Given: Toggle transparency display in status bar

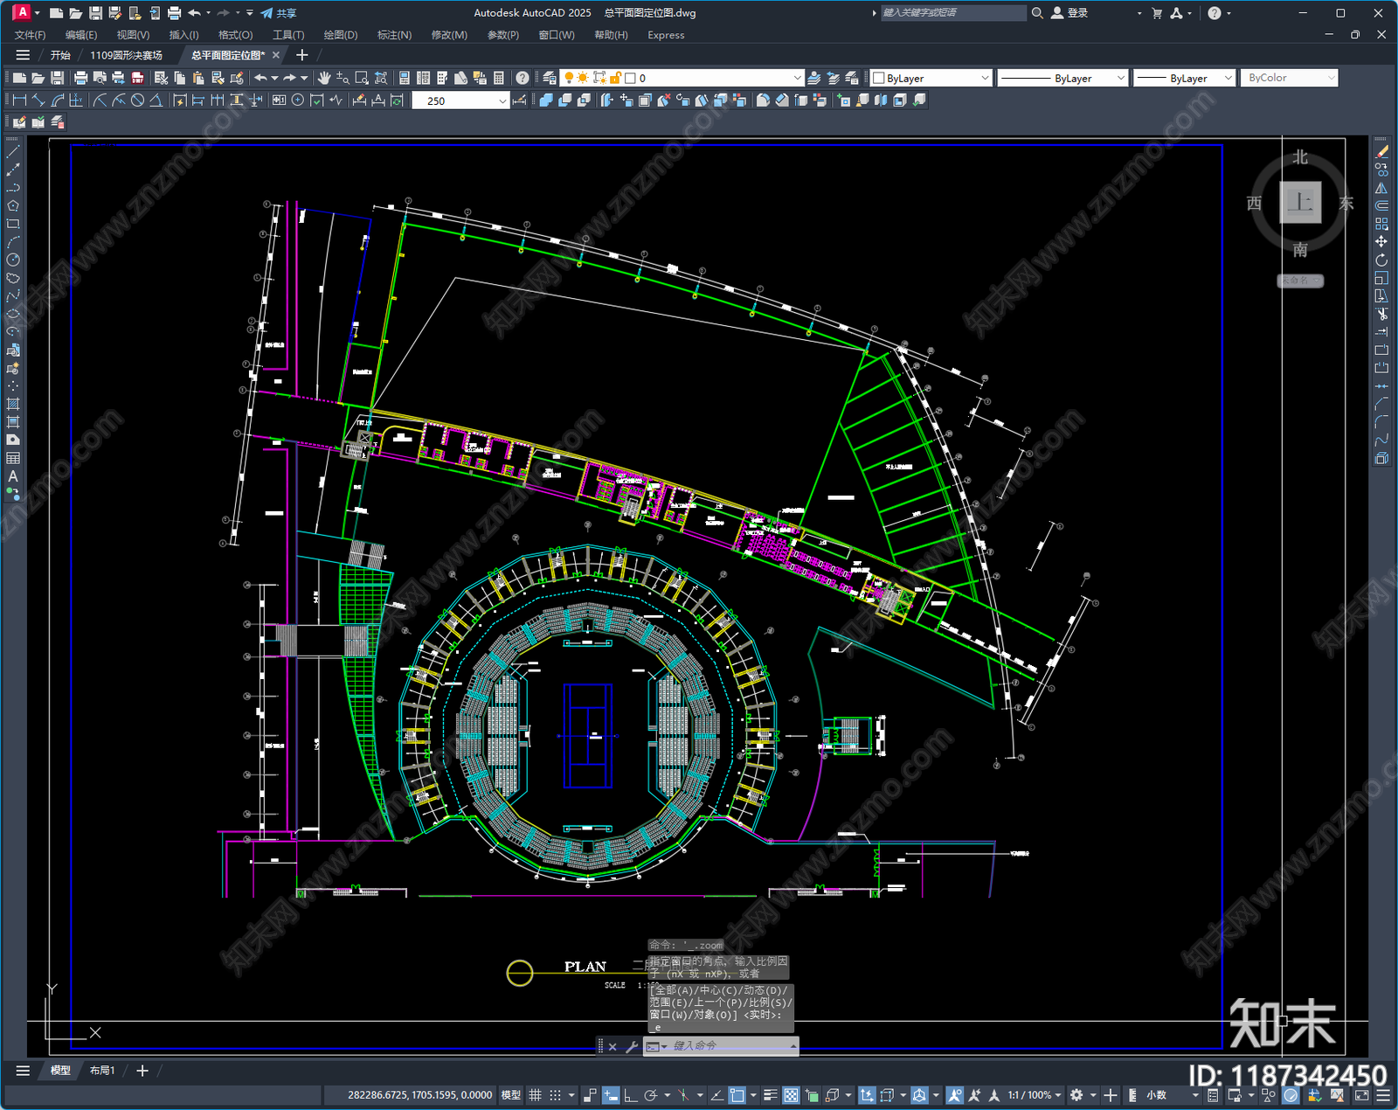Looking at the screenshot, I should [x=791, y=1095].
